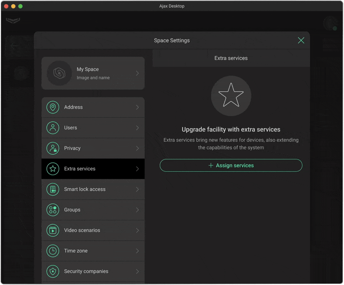Screen dimensions: 344x285
Task: Expand the My Space row chevron
Action: [138, 74]
